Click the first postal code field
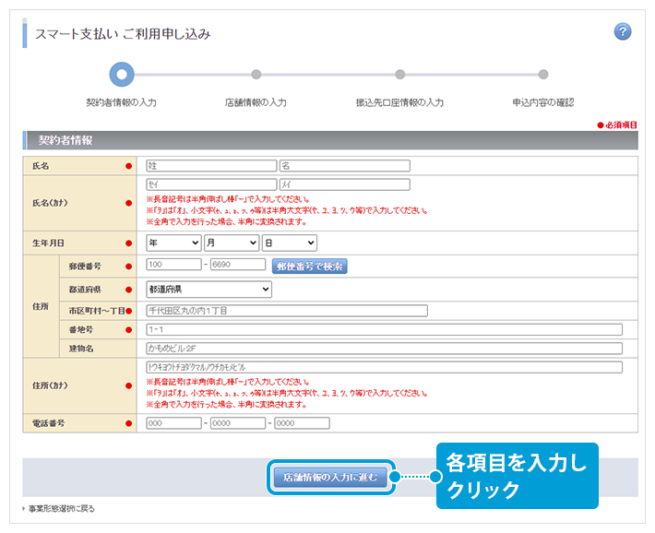The height and width of the screenshot is (533, 655). [173, 266]
